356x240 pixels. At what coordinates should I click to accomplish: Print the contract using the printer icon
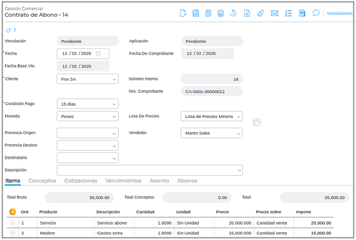[x=221, y=13]
